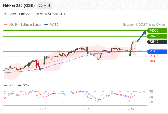Click the blue MA 50 legend swatch
Viewport: 168px width, 114px height.
click(46, 25)
